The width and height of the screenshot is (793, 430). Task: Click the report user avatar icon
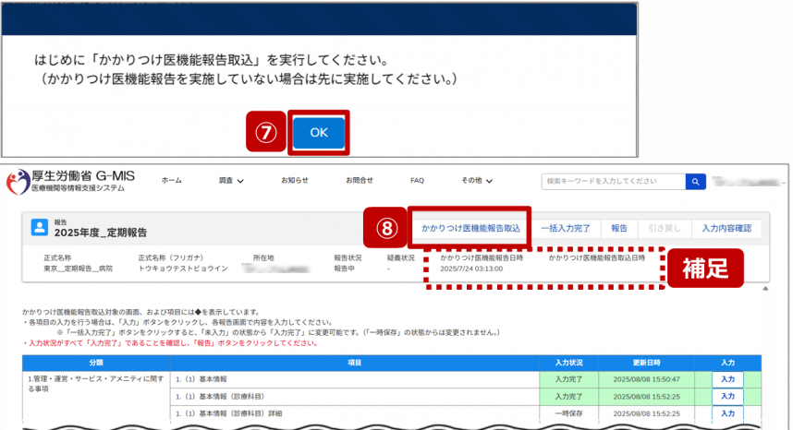[40, 227]
